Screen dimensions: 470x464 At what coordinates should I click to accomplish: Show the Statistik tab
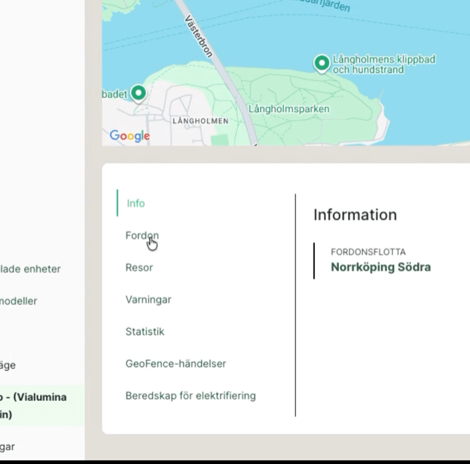(x=145, y=332)
